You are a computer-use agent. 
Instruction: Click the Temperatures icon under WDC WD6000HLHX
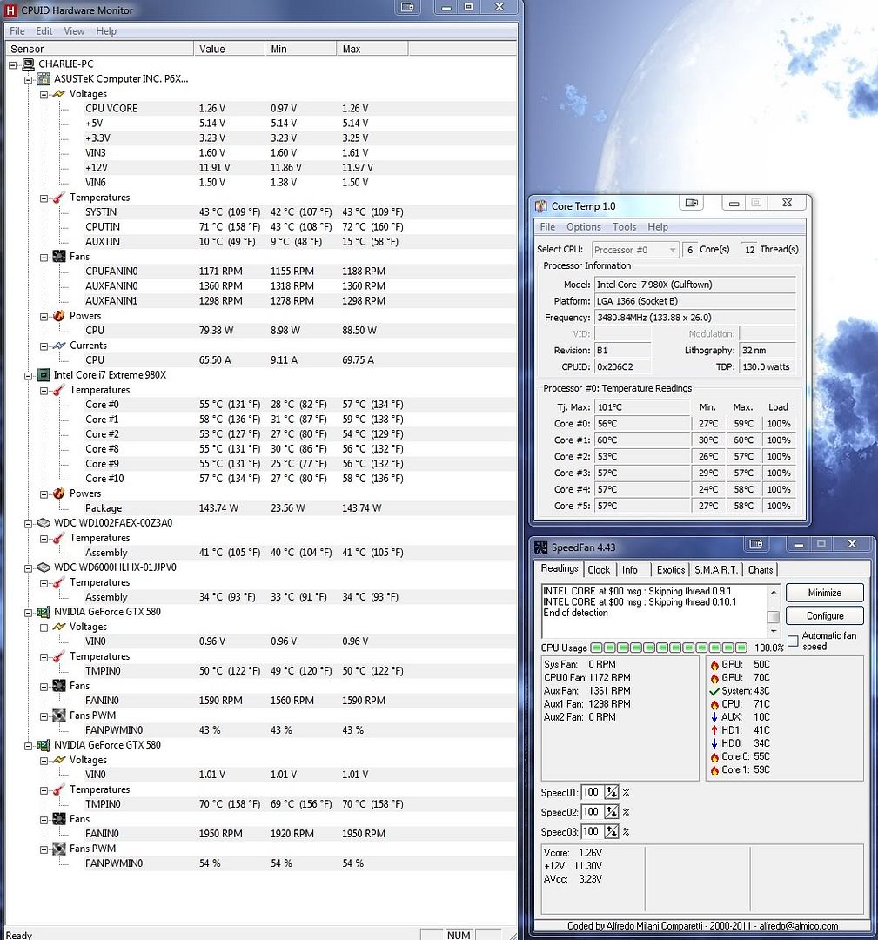[58, 582]
